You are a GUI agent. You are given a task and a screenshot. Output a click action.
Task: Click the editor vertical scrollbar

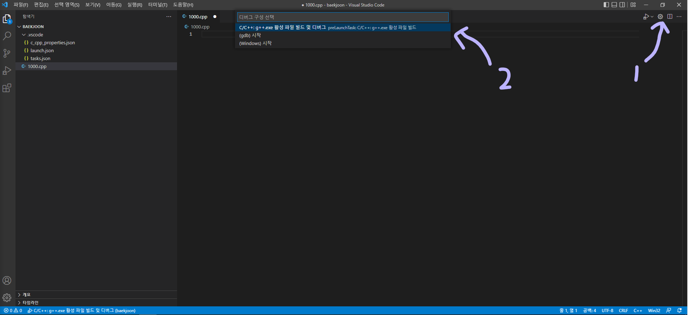pyautogui.click(x=685, y=168)
